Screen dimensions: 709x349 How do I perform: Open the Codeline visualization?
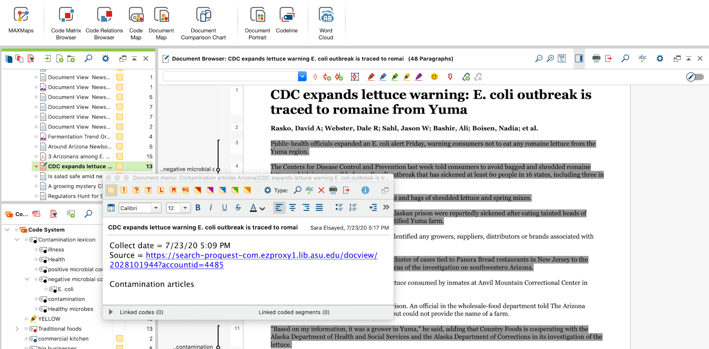(x=287, y=21)
